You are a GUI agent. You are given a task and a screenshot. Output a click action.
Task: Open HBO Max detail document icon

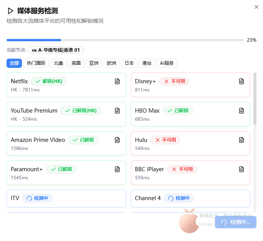[x=241, y=111]
